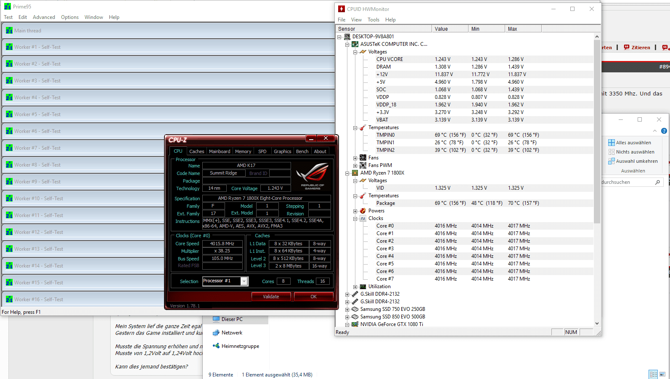Click the Prime95 title bar icon
Image resolution: width=670 pixels, height=379 pixels.
point(8,6)
